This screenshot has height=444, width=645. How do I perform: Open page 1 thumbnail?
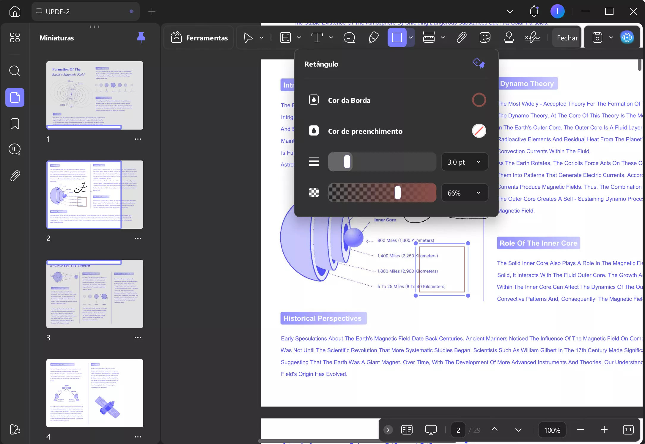point(95,95)
